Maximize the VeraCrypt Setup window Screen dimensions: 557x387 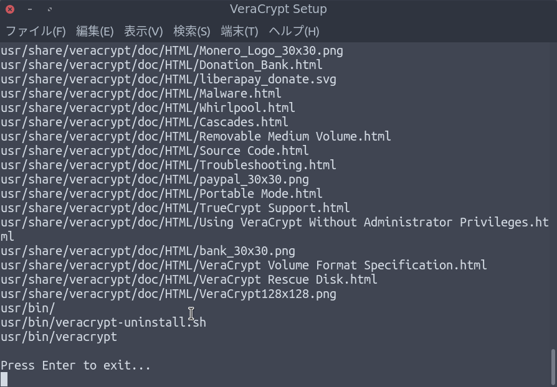[x=50, y=9]
